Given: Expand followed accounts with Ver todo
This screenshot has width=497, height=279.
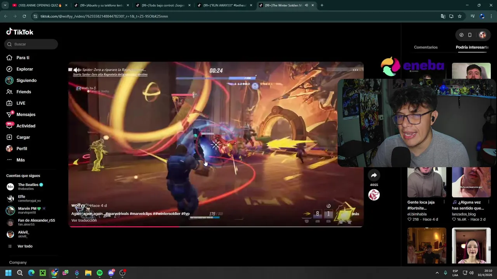Looking at the screenshot, I should [25, 246].
